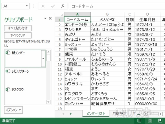The width and height of the screenshot is (165, 124).
Task: Select cell A1 コードネーム
Action: pyautogui.click(x=77, y=20)
